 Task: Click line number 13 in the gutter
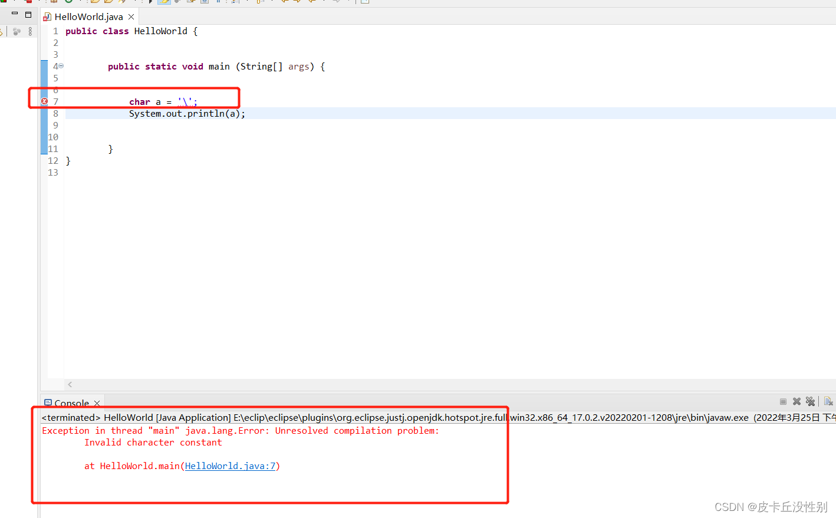[x=53, y=172]
